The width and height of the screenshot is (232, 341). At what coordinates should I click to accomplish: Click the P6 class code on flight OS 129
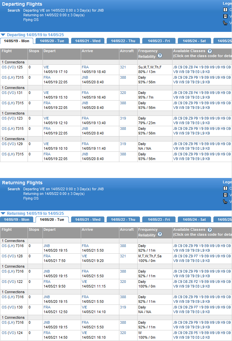196,144
